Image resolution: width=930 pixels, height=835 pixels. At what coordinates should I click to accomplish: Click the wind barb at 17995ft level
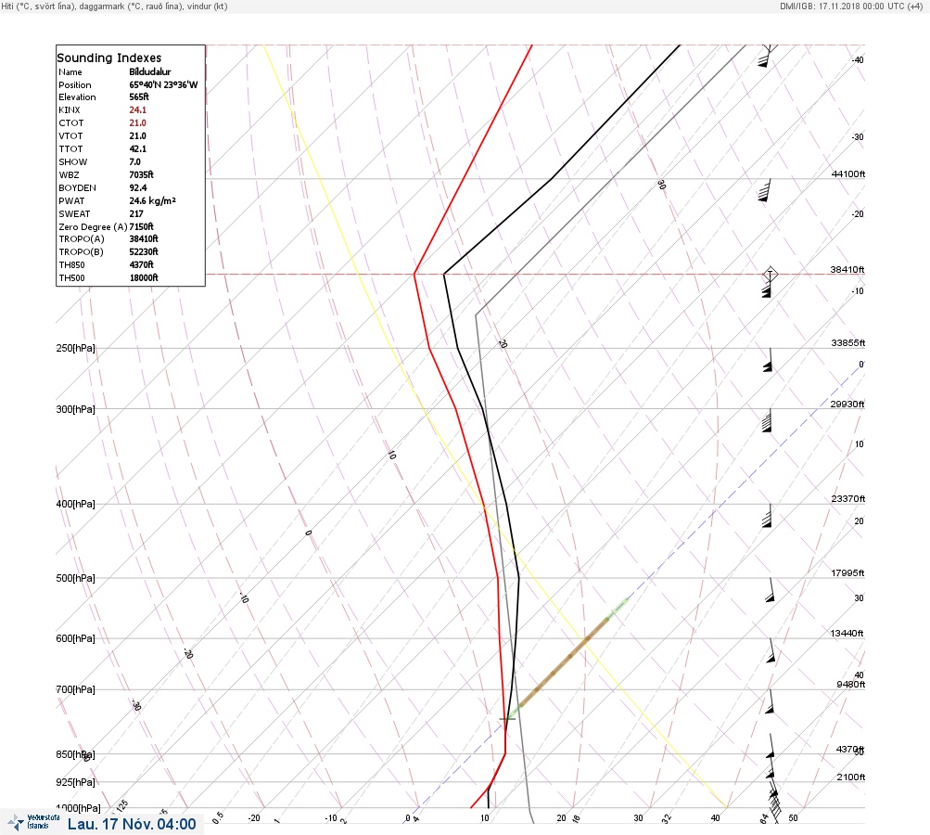pyautogui.click(x=771, y=590)
